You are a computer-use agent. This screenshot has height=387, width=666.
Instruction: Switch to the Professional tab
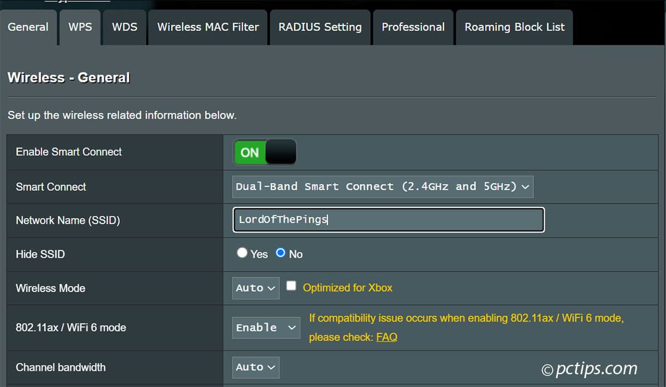coord(413,27)
